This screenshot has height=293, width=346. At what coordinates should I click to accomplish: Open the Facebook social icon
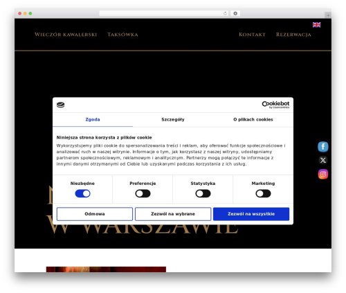coord(323,147)
